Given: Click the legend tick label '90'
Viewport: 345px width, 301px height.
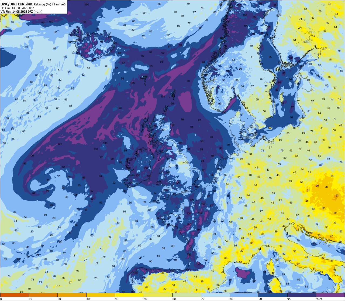Looking at the screenshot, I should [x=260, y=299].
